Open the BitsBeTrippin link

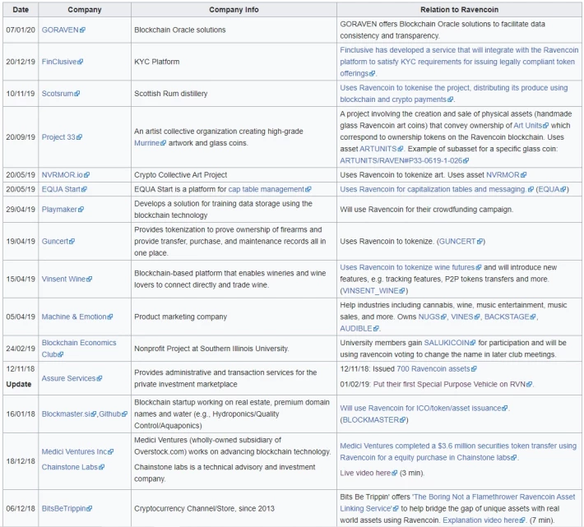(x=67, y=508)
